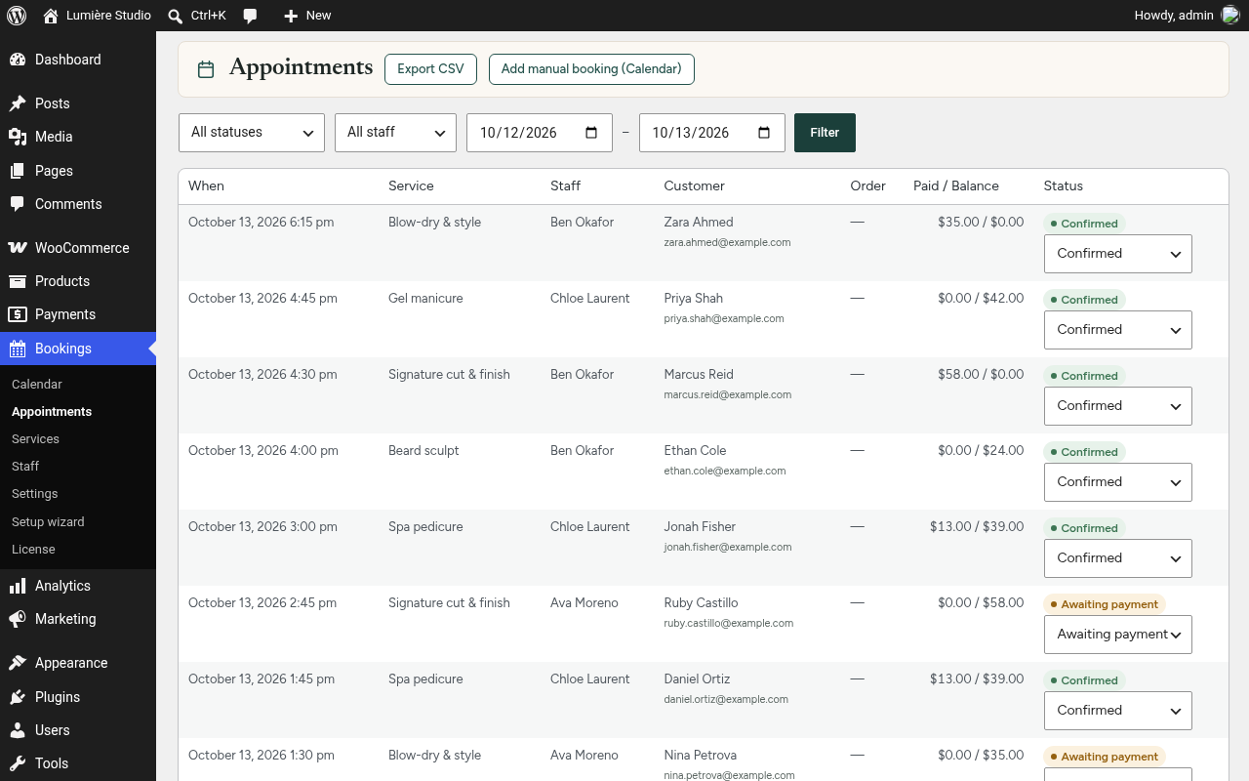This screenshot has width=1249, height=781.
Task: Click the Comments bubble icon in sidebar
Action: [18, 204]
